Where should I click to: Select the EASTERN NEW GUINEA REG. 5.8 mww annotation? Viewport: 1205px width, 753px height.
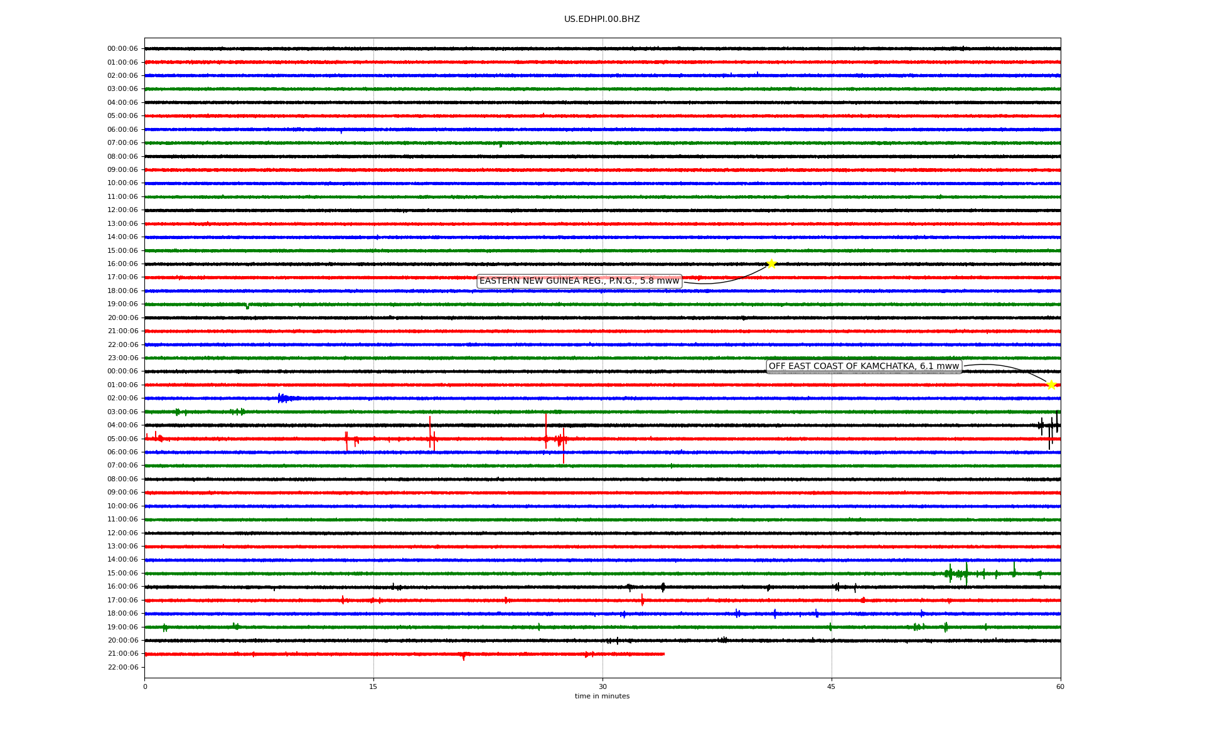(579, 281)
